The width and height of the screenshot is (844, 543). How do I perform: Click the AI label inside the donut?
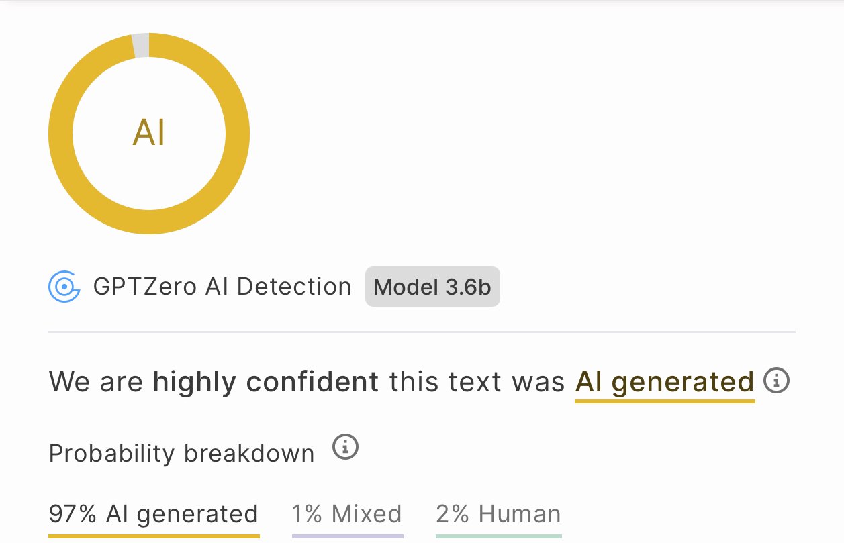(149, 134)
